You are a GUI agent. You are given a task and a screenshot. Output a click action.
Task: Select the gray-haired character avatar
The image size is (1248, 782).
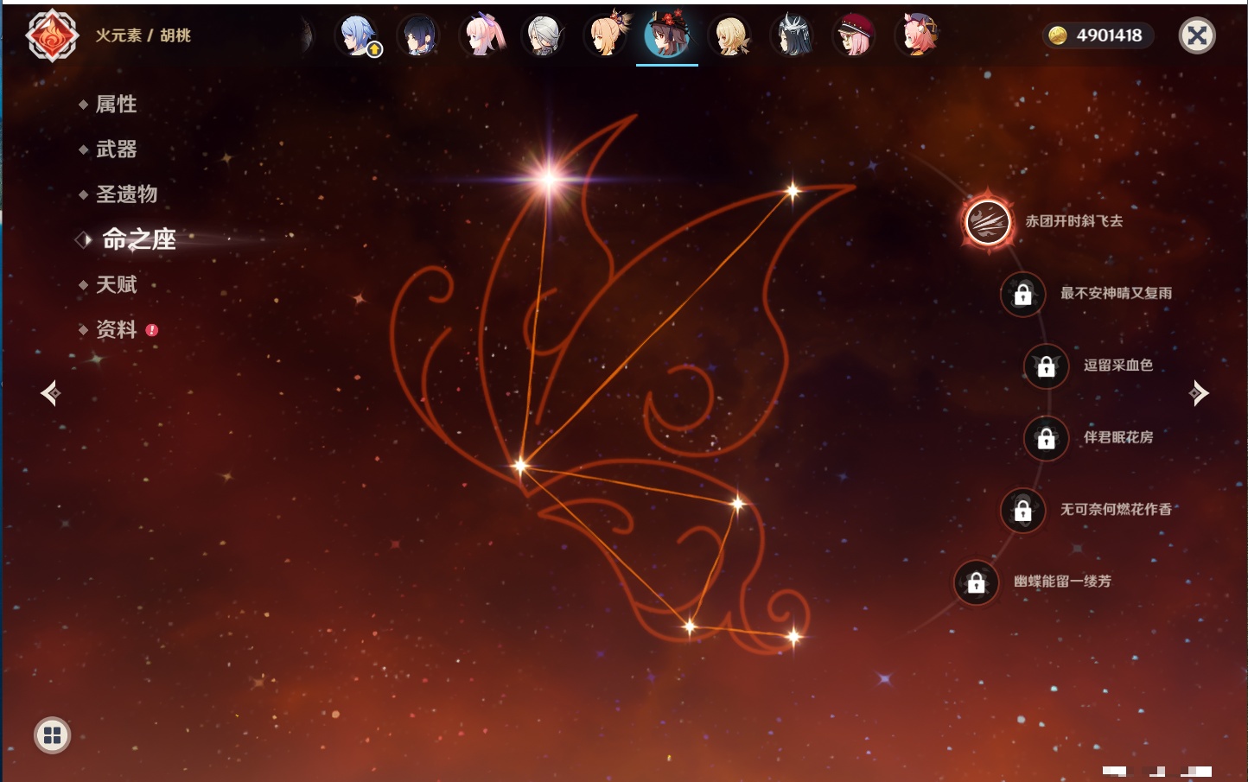pos(544,35)
